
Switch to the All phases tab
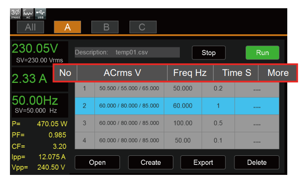[30, 27]
